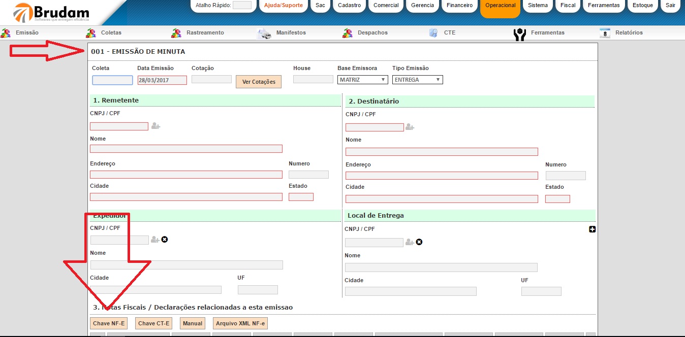This screenshot has width=685, height=337.
Task: Click add-person icon beside Remetente CNPJ
Action: (155, 126)
